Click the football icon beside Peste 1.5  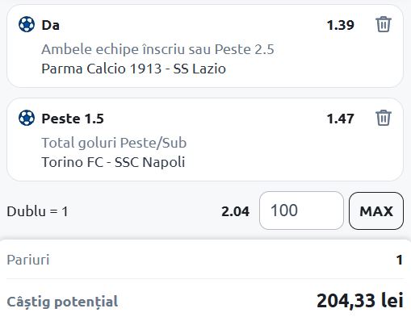coord(27,118)
